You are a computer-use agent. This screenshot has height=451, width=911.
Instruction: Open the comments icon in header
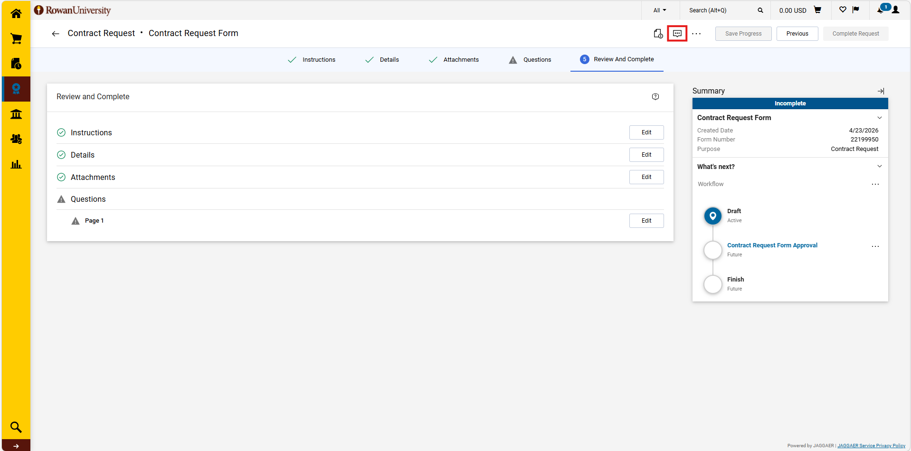click(x=677, y=34)
